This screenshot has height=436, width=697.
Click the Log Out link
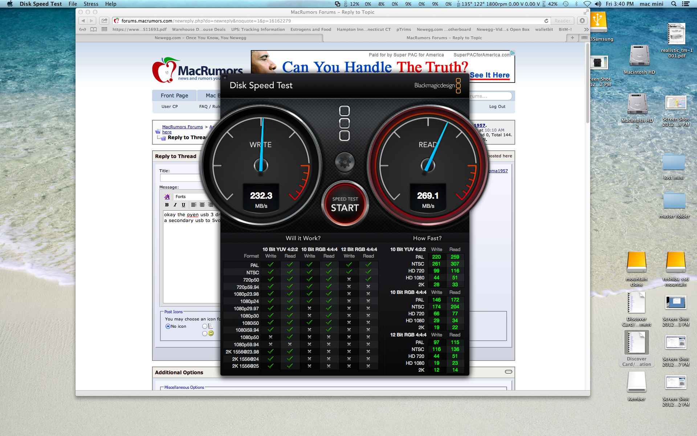(x=497, y=106)
